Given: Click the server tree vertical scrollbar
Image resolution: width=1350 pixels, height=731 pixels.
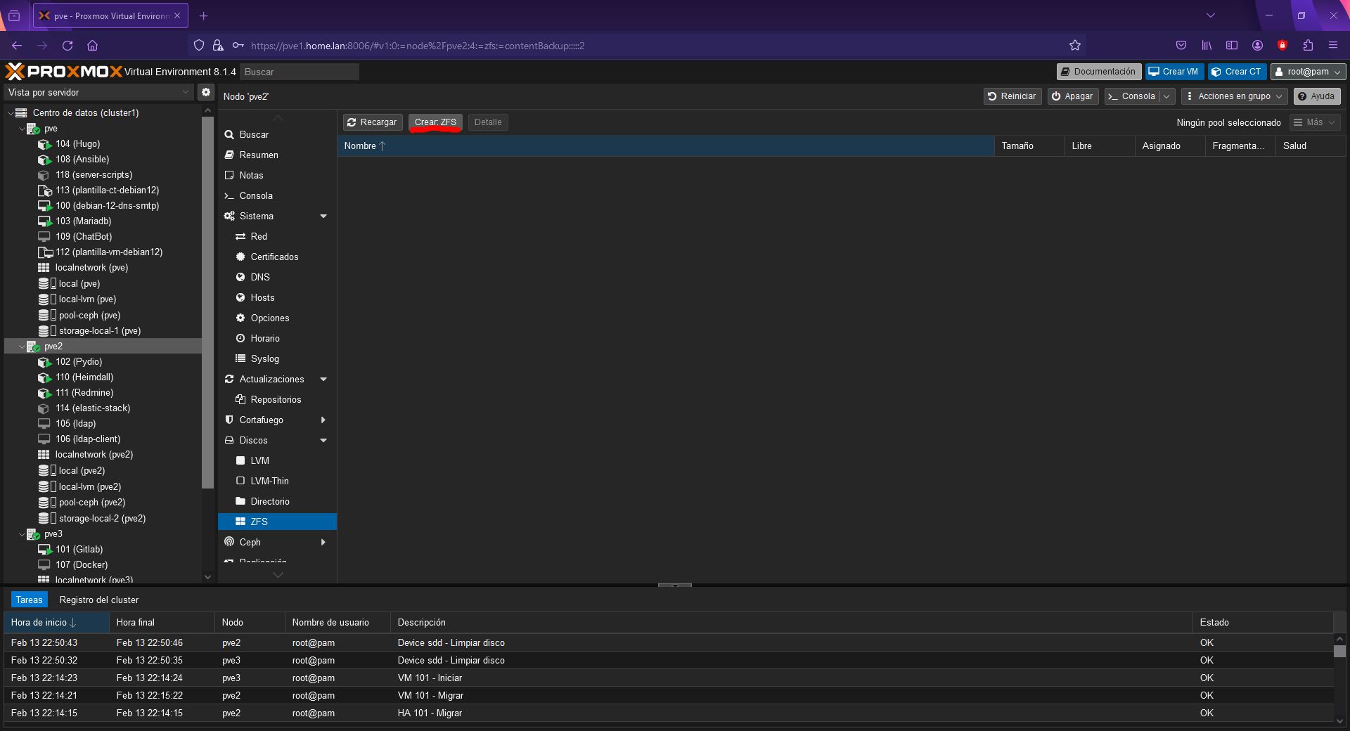Looking at the screenshot, I should click(207, 302).
